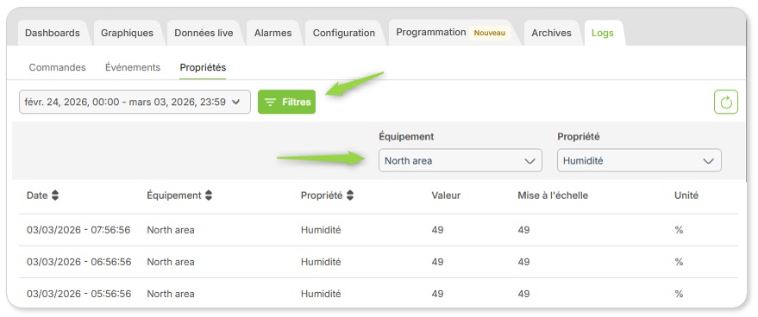This screenshot has height=317, width=758.
Task: Open the date range dropdown
Action: 135,102
